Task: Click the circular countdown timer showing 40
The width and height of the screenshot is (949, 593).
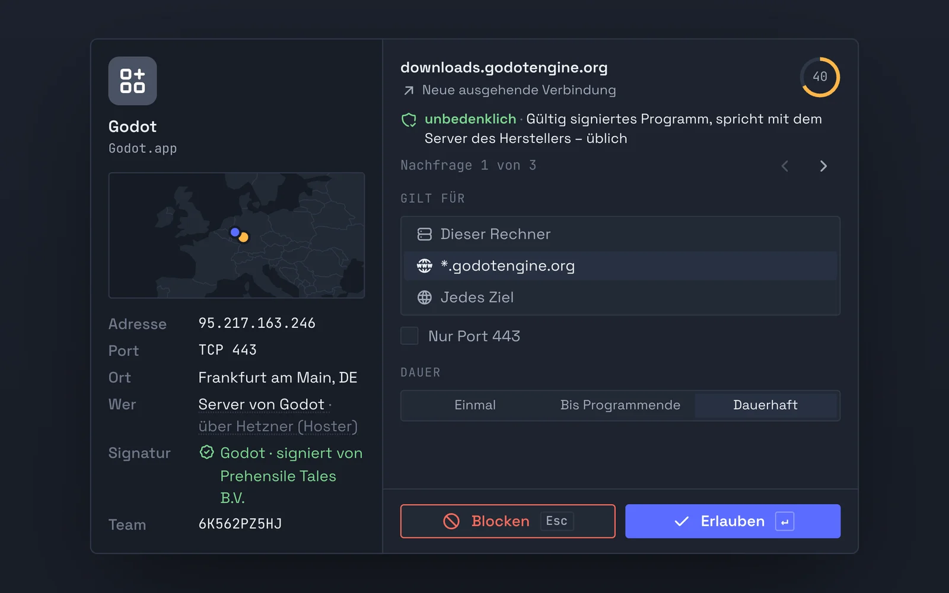Action: coord(820,77)
